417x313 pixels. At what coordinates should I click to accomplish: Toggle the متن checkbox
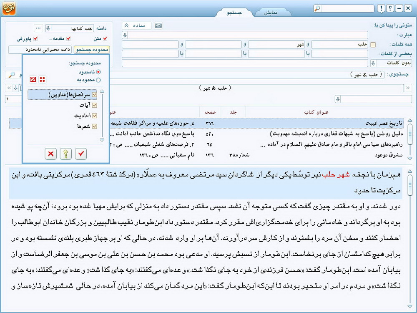[x=105, y=39]
